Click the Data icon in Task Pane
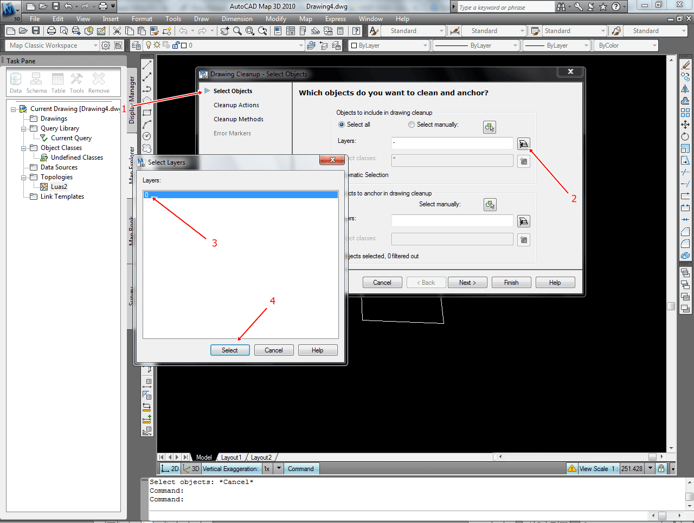The image size is (694, 523). [x=16, y=83]
